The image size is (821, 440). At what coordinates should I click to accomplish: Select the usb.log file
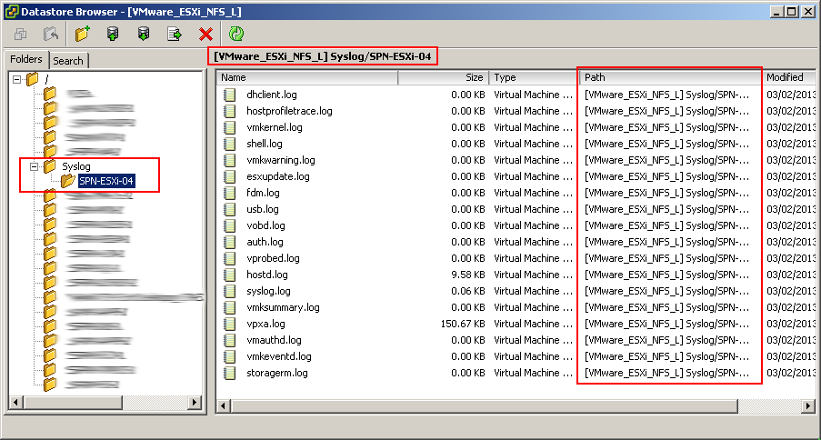[x=263, y=209]
